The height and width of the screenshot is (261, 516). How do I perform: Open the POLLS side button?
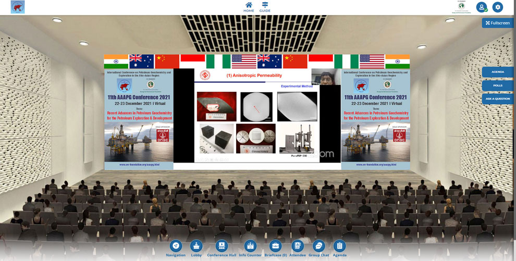tap(498, 85)
